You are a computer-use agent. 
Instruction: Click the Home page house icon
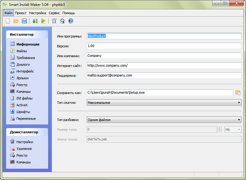pos(62,21)
